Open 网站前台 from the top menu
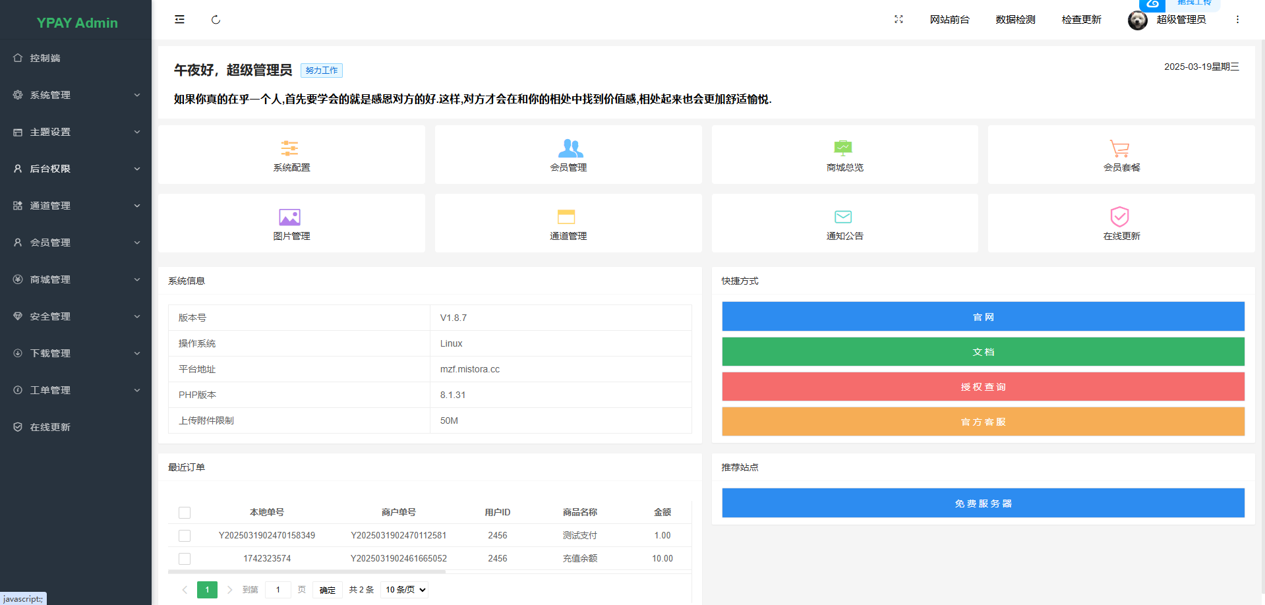Image resolution: width=1265 pixels, height=605 pixels. [949, 19]
